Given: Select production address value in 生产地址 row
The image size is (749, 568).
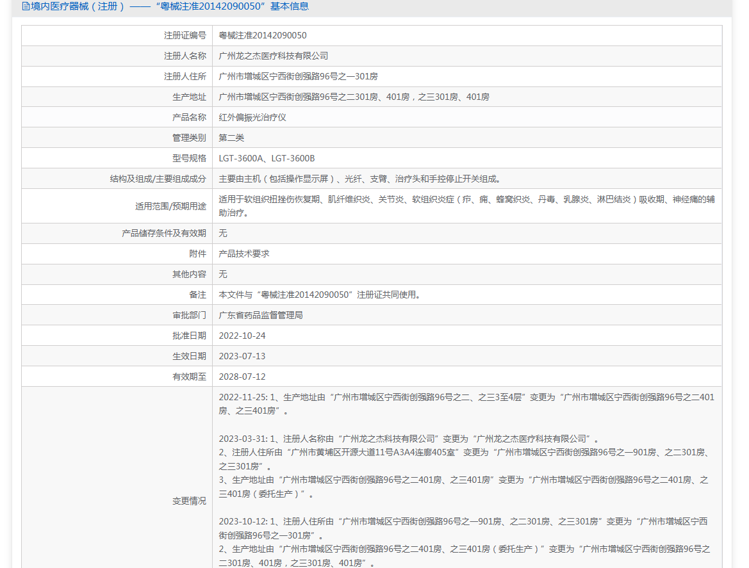Looking at the screenshot, I should pos(354,97).
